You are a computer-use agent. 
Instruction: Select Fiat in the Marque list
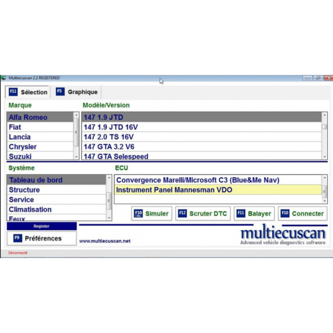click(40, 127)
